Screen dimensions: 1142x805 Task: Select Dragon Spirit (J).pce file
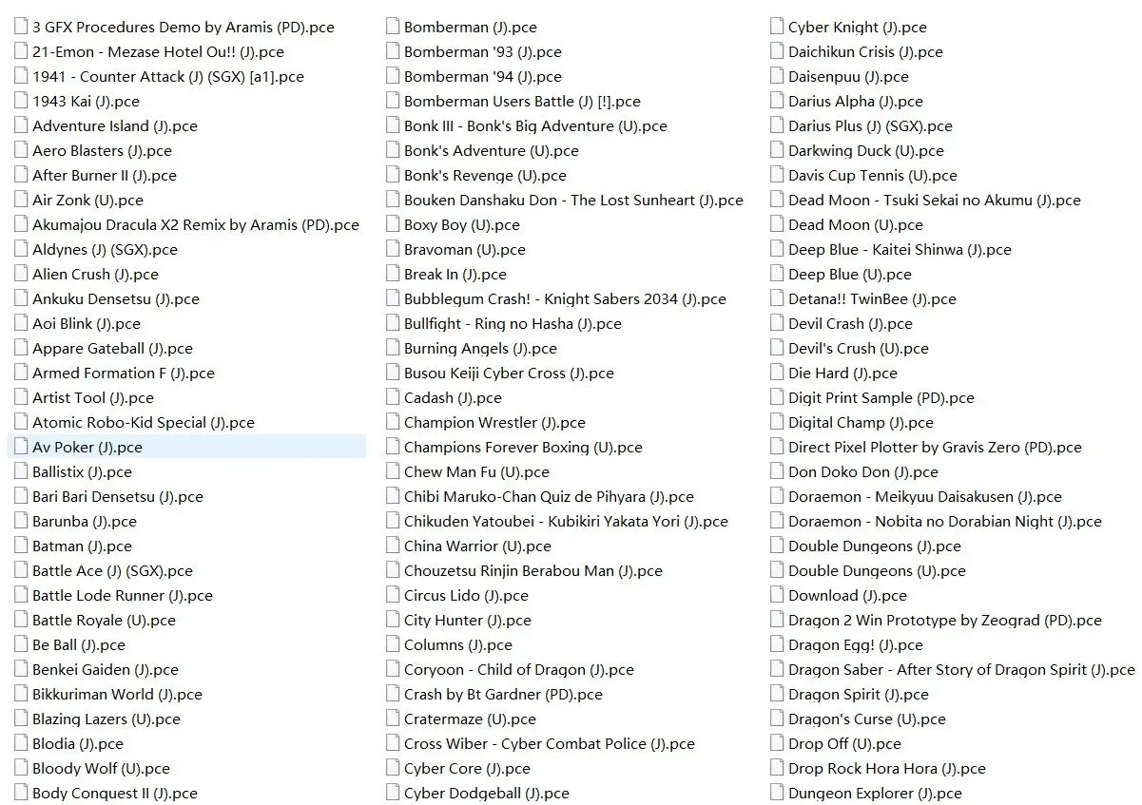(858, 694)
